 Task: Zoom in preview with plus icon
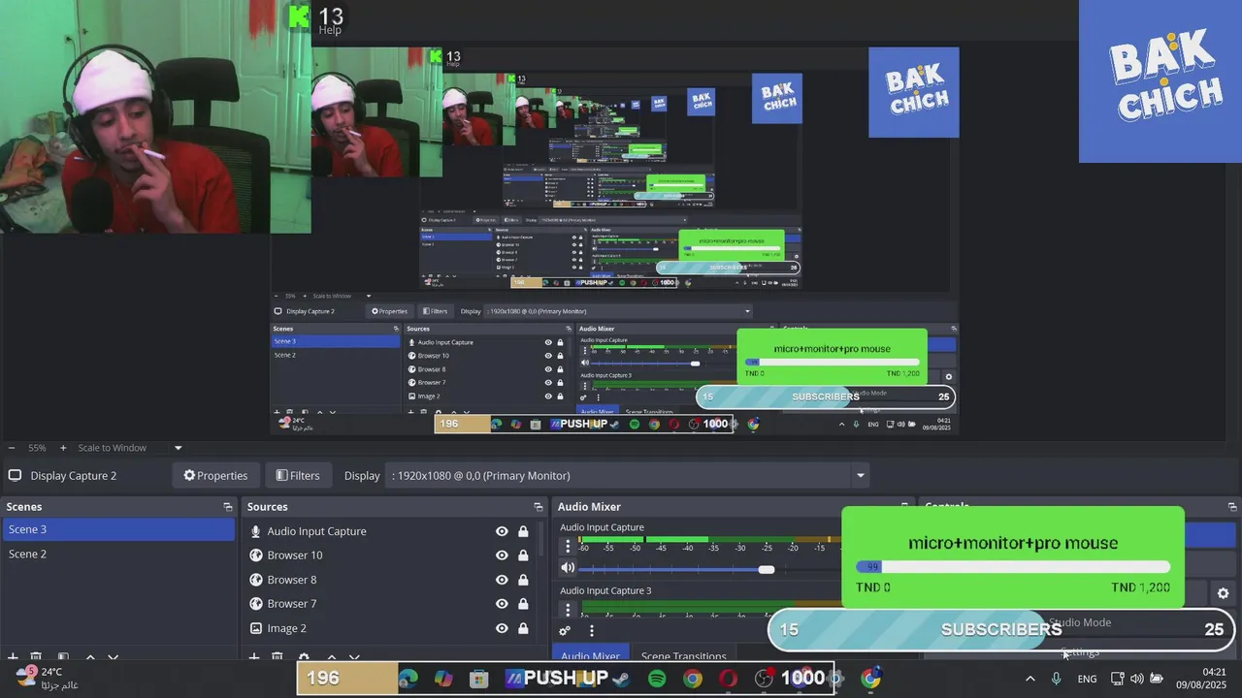(63, 448)
